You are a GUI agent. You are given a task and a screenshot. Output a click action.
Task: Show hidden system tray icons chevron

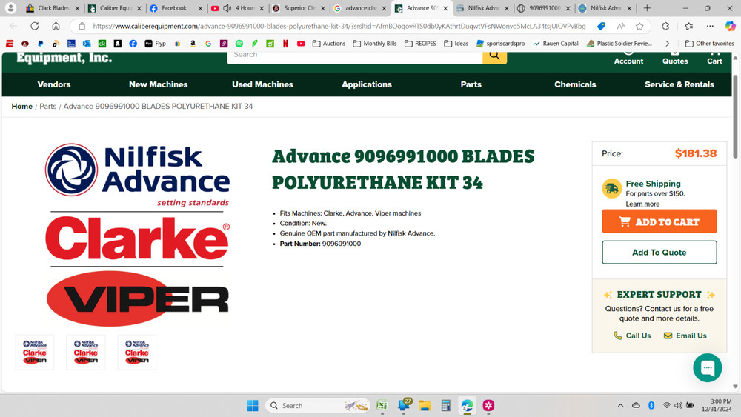(x=620, y=405)
